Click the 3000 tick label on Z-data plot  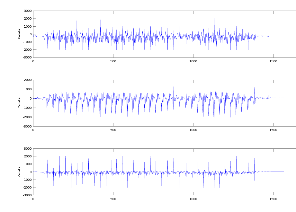point(28,149)
